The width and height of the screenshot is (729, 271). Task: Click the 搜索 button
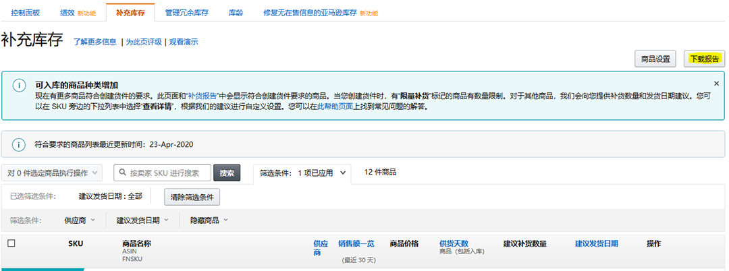pyautogui.click(x=227, y=173)
